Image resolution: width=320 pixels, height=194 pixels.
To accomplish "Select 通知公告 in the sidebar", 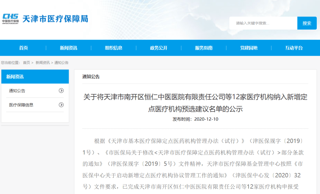I will point(35,91).
